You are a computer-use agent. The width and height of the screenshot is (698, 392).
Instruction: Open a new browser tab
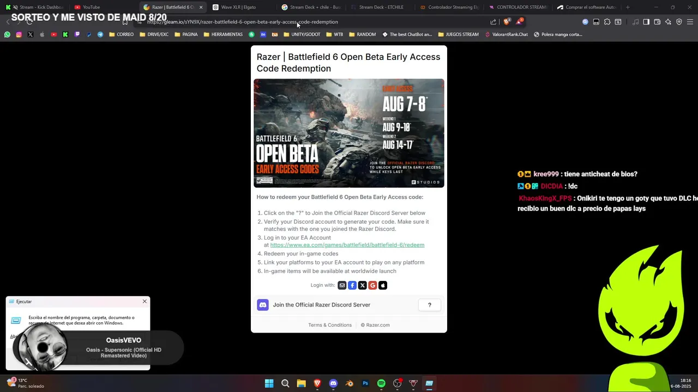[x=628, y=7]
